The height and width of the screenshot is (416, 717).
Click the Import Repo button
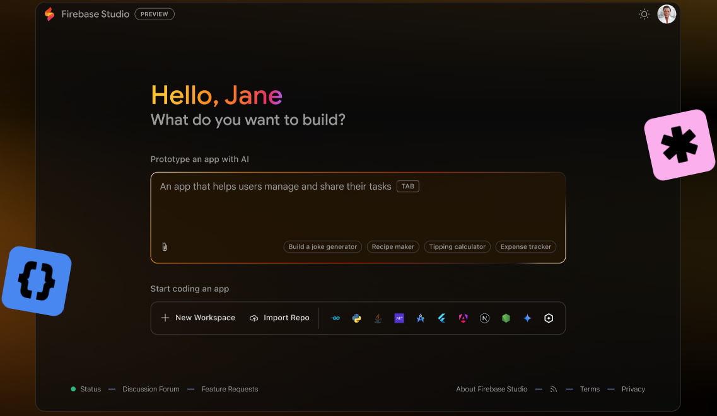pyautogui.click(x=279, y=318)
